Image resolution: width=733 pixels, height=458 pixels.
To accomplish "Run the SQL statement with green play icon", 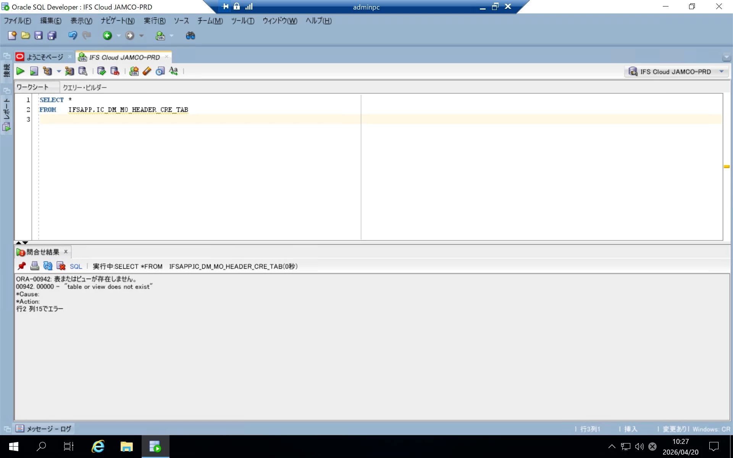I will [20, 71].
